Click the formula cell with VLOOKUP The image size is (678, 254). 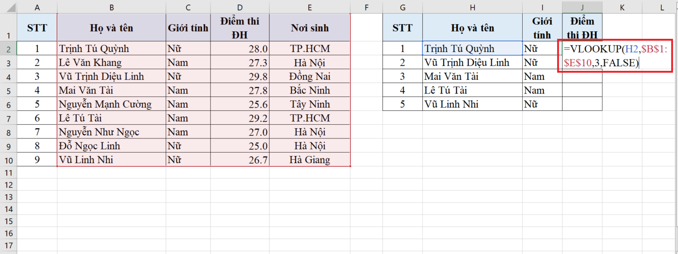(x=582, y=49)
